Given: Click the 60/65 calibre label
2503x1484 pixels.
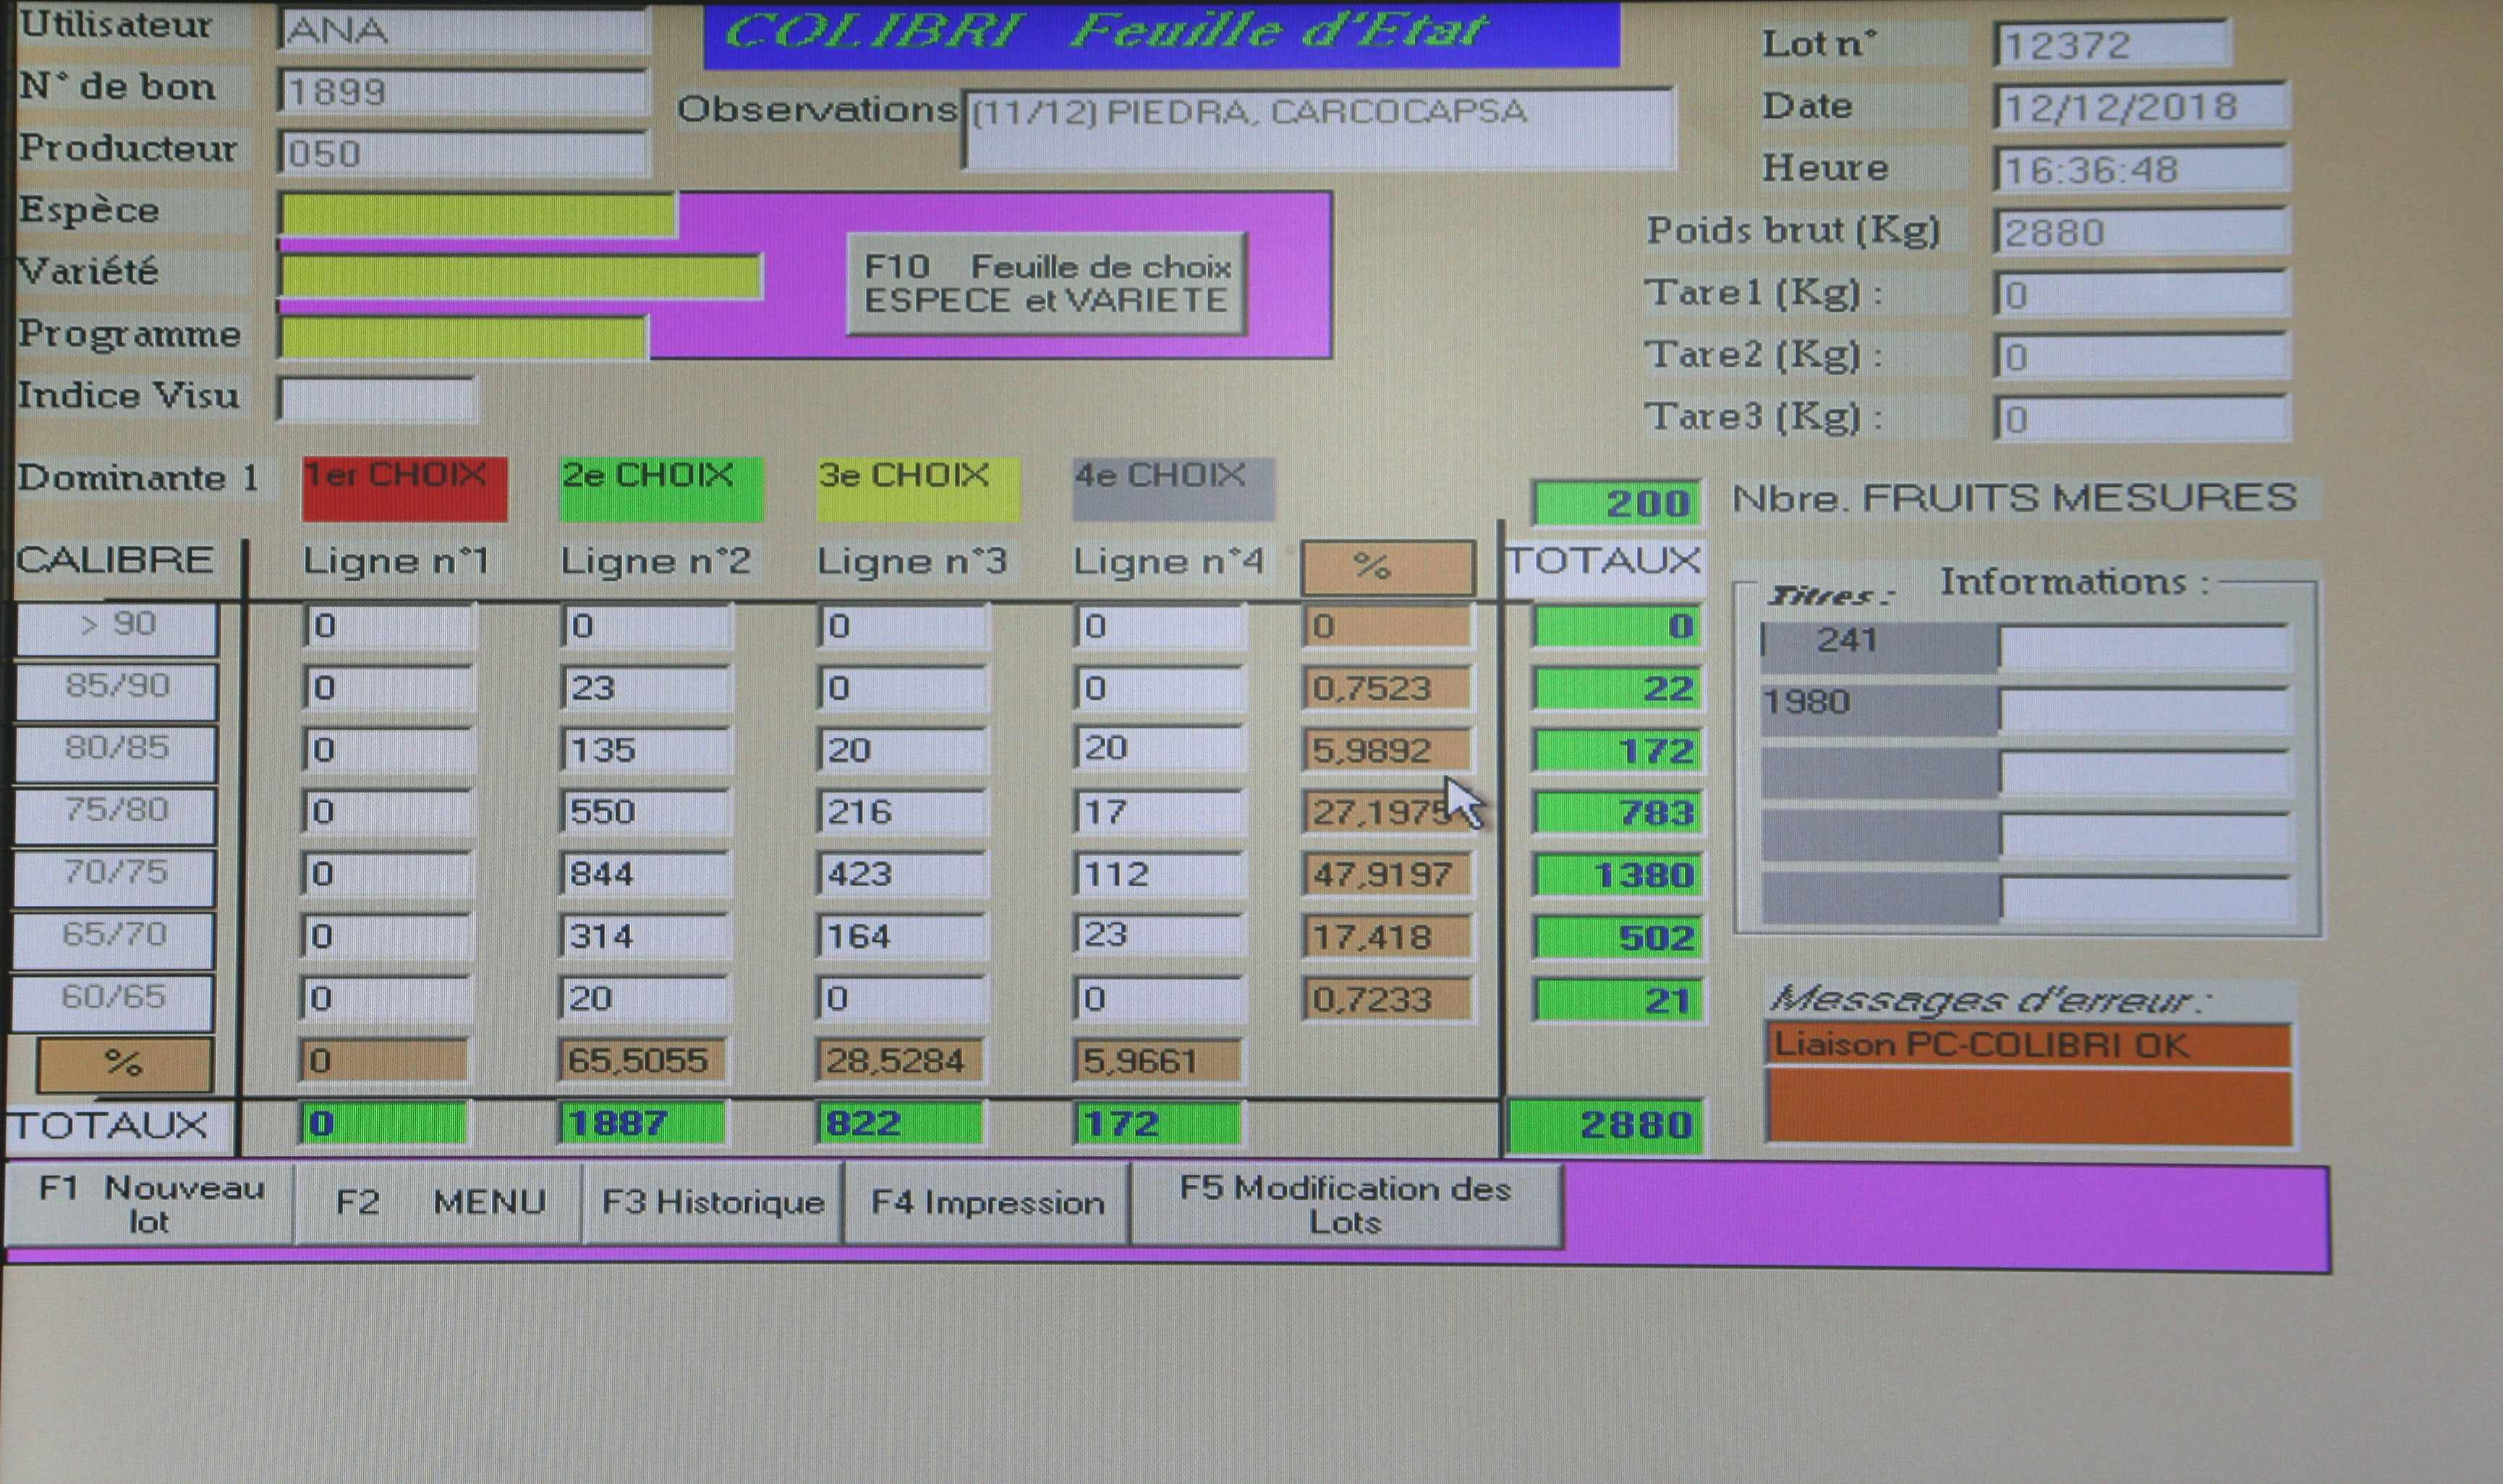Looking at the screenshot, I should (x=111, y=1002).
